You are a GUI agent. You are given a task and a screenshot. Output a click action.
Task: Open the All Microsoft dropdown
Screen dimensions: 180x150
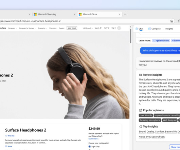click(x=88, y=28)
